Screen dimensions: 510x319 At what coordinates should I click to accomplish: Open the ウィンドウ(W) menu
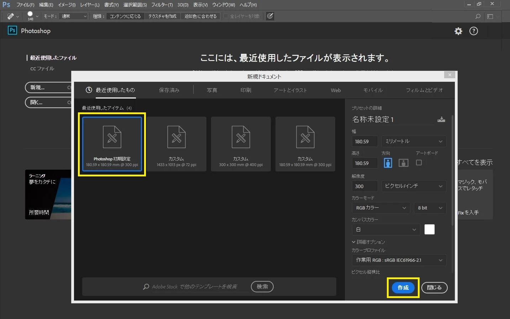224,5
